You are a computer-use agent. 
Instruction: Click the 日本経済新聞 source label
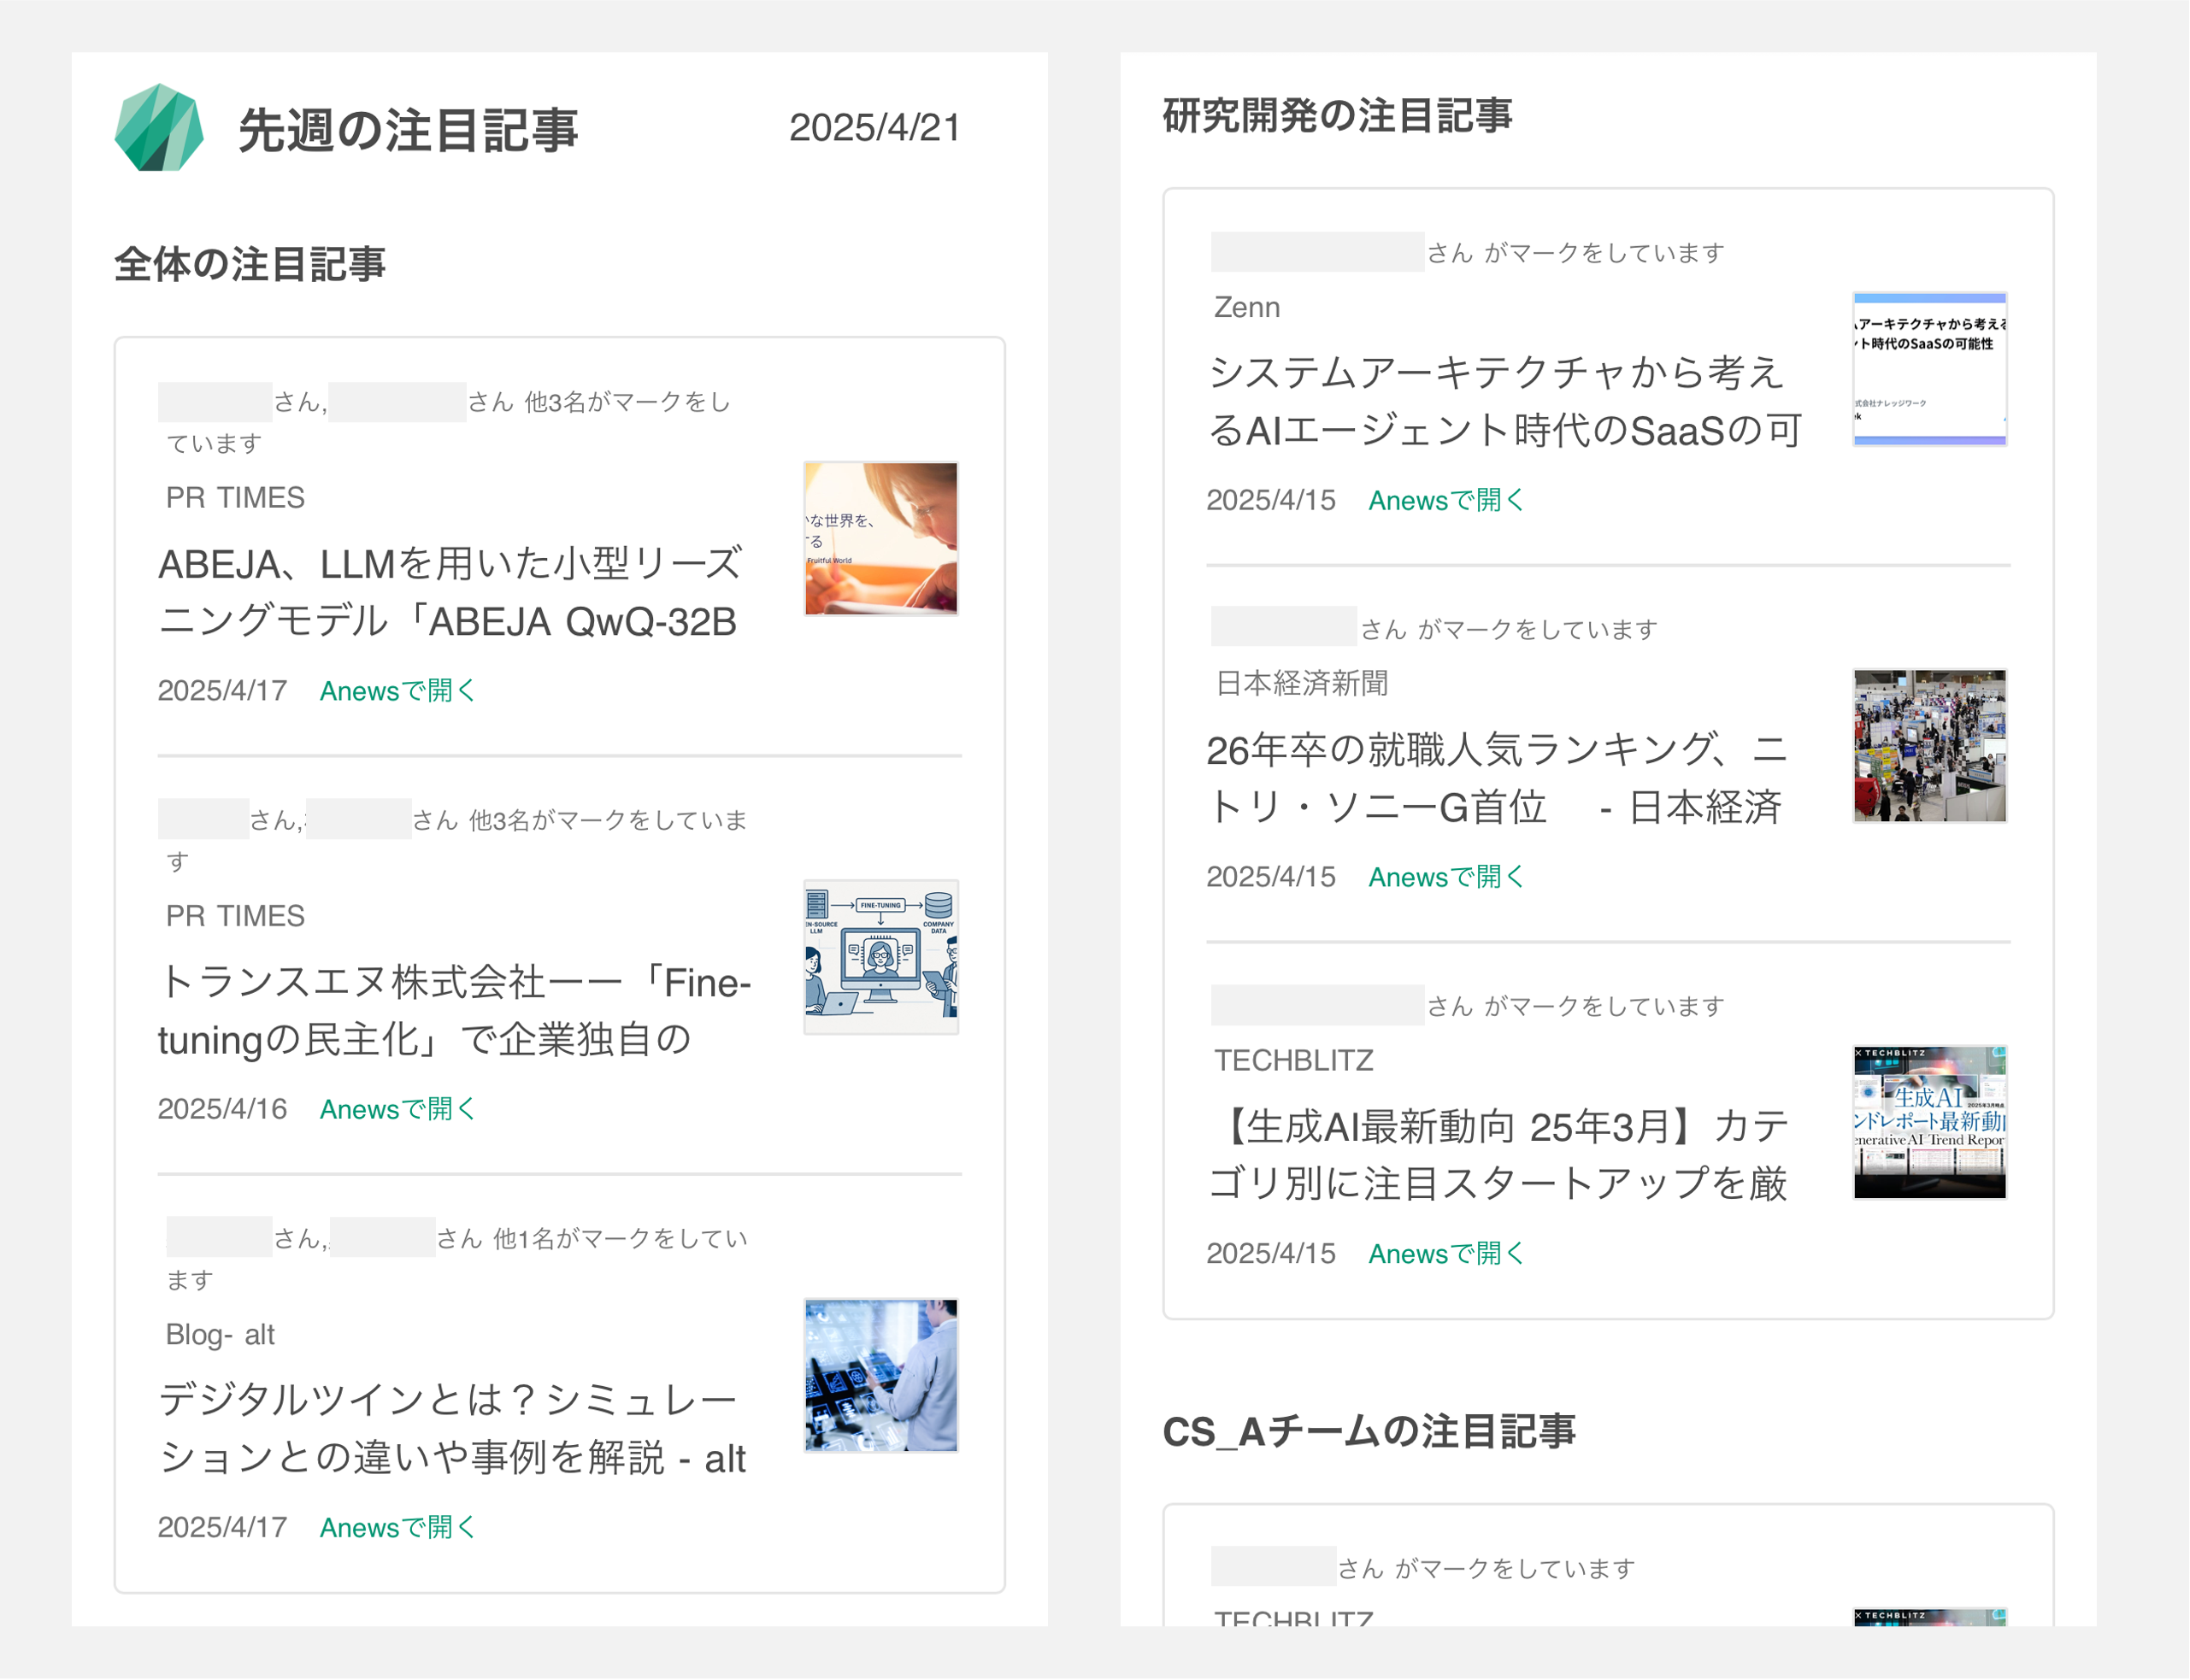pos(1302,684)
